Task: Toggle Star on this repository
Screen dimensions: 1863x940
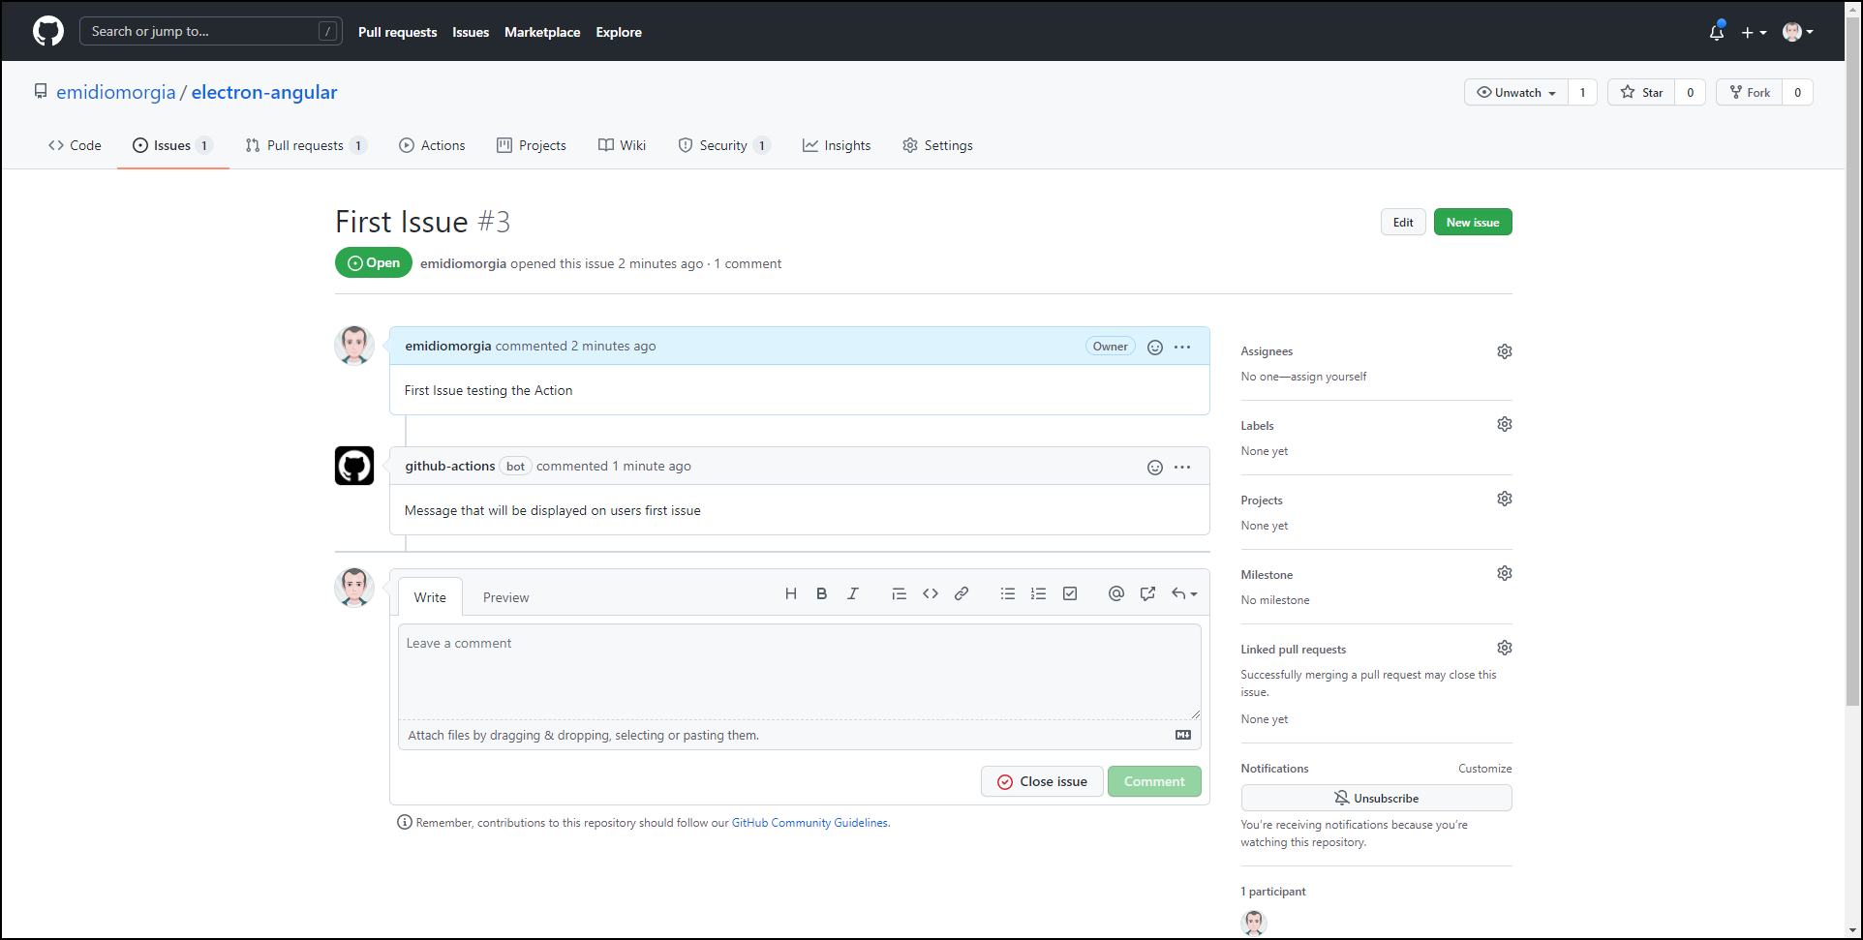Action: click(x=1641, y=93)
